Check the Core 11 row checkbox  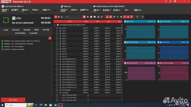point(57,57)
